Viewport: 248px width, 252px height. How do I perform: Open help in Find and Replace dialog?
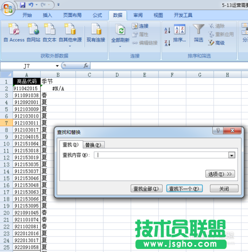coord(218,130)
